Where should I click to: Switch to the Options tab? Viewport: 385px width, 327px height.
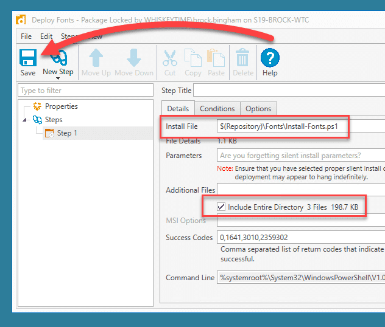click(258, 109)
